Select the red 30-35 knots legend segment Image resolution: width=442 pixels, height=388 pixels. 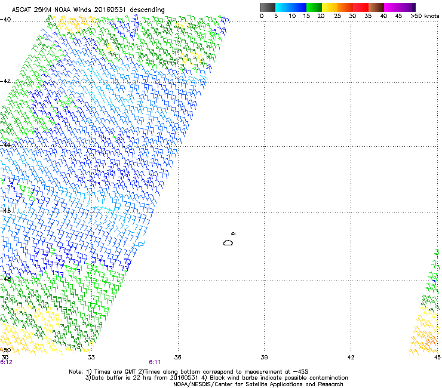click(361, 7)
